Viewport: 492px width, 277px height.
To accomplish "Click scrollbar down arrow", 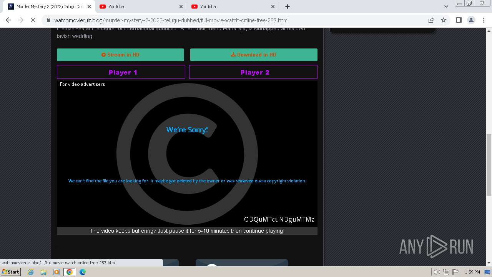I will pyautogui.click(x=489, y=263).
